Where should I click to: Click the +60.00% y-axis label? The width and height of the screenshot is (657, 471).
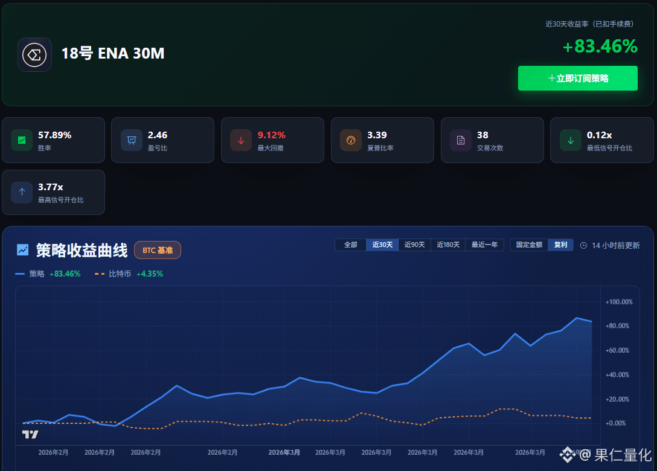617,350
